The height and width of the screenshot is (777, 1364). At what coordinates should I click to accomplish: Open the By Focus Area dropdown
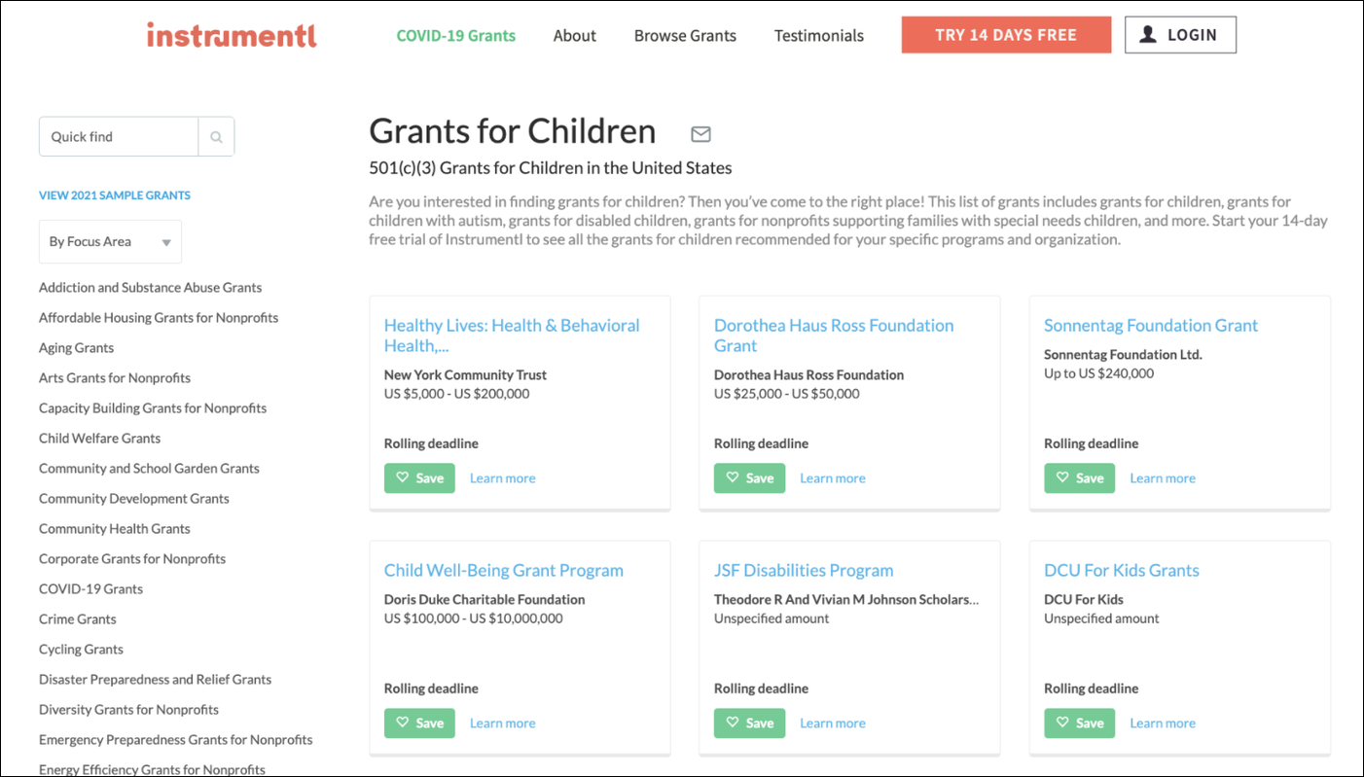(110, 241)
